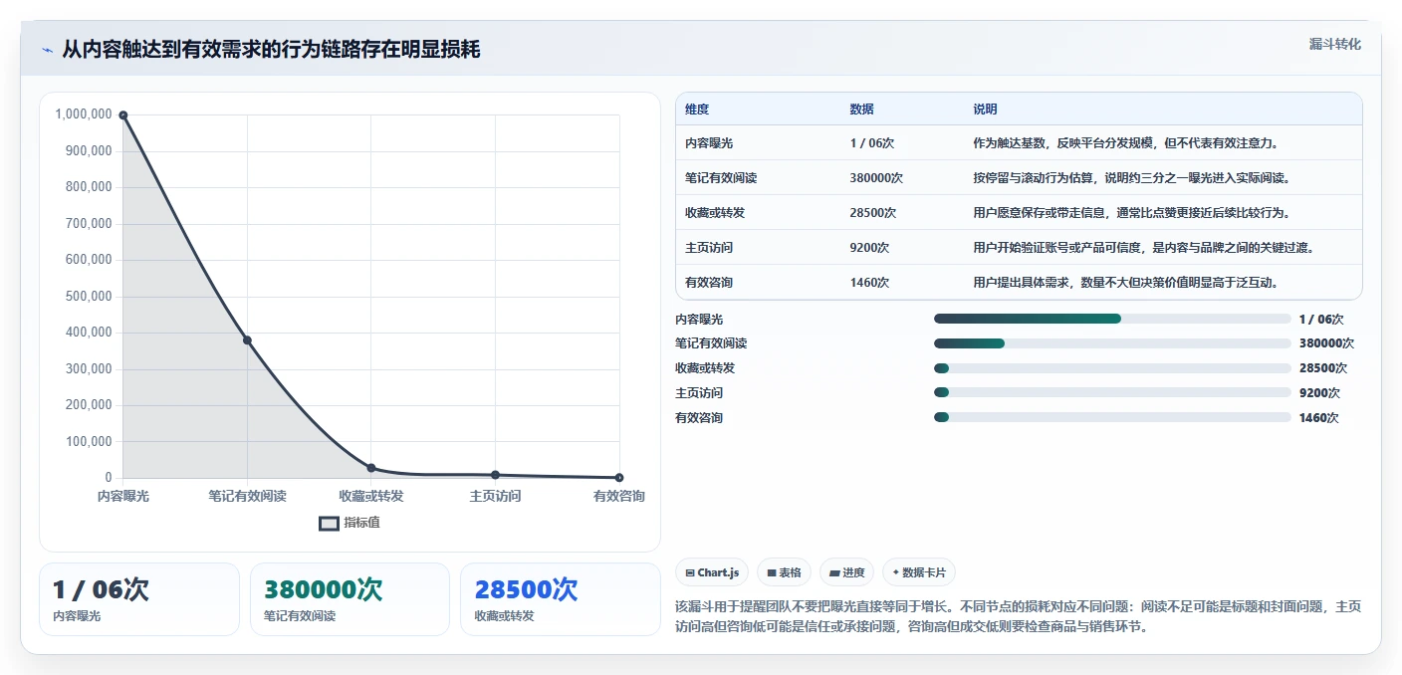
Task: Click the 维度 column header in the table
Action: pyautogui.click(x=697, y=110)
